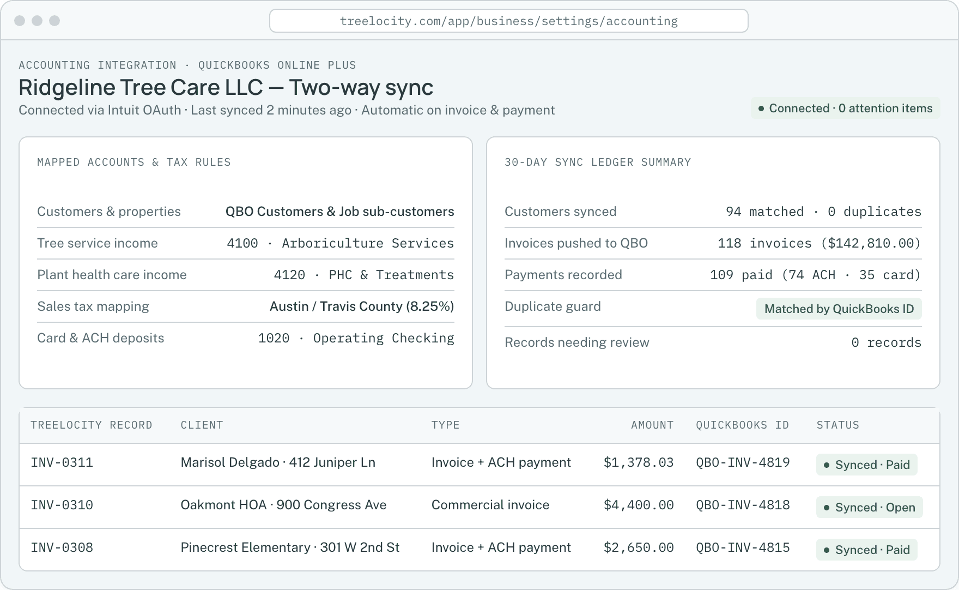Screen dimensions: 959x590
Task: Click the Sales tax mapping label
Action: tap(93, 306)
